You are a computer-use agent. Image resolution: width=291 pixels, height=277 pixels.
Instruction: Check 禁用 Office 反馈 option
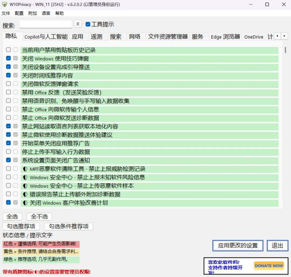8,92
